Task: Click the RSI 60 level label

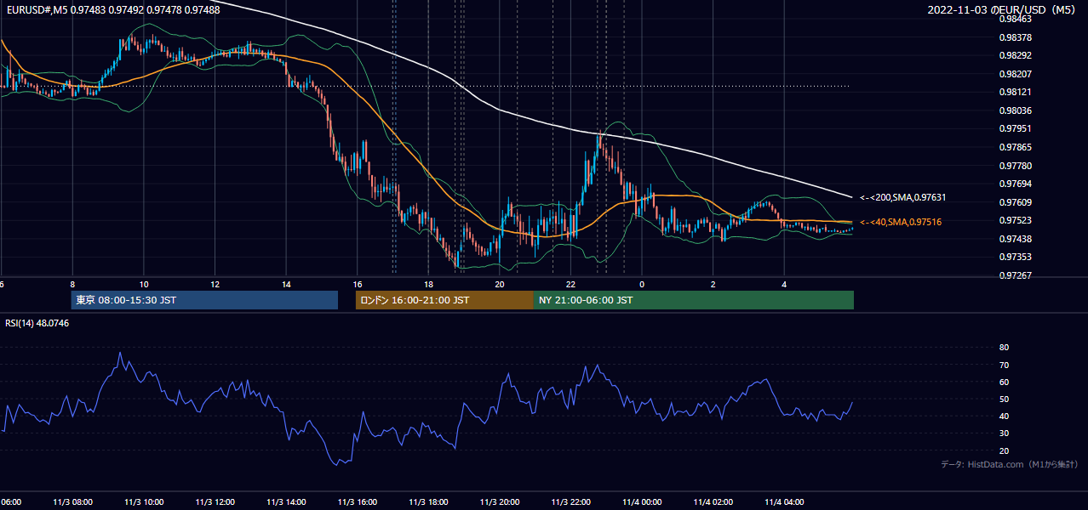Action: (1004, 382)
